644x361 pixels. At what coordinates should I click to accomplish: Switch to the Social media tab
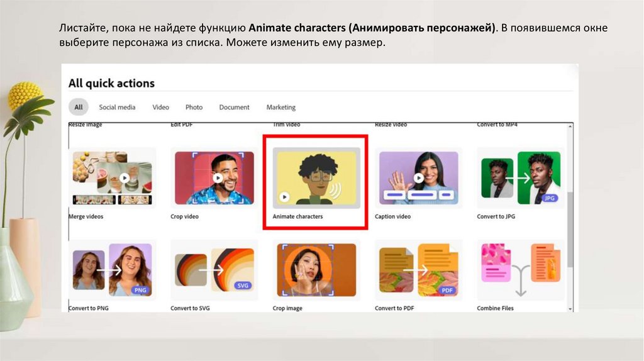pos(117,107)
